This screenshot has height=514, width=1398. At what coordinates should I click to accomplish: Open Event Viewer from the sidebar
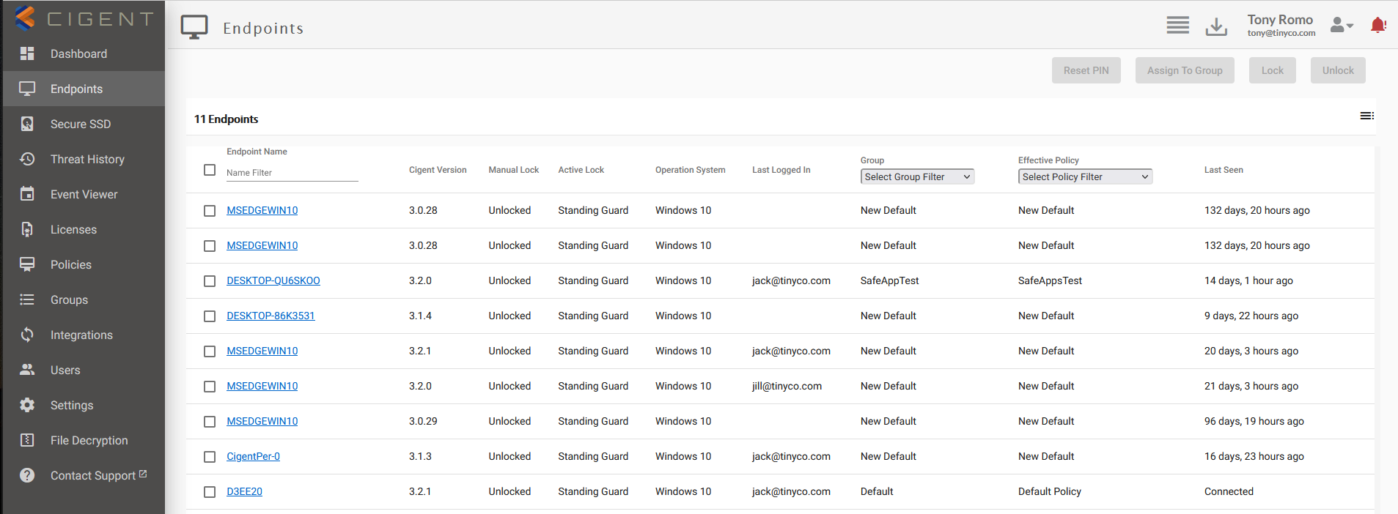[84, 194]
